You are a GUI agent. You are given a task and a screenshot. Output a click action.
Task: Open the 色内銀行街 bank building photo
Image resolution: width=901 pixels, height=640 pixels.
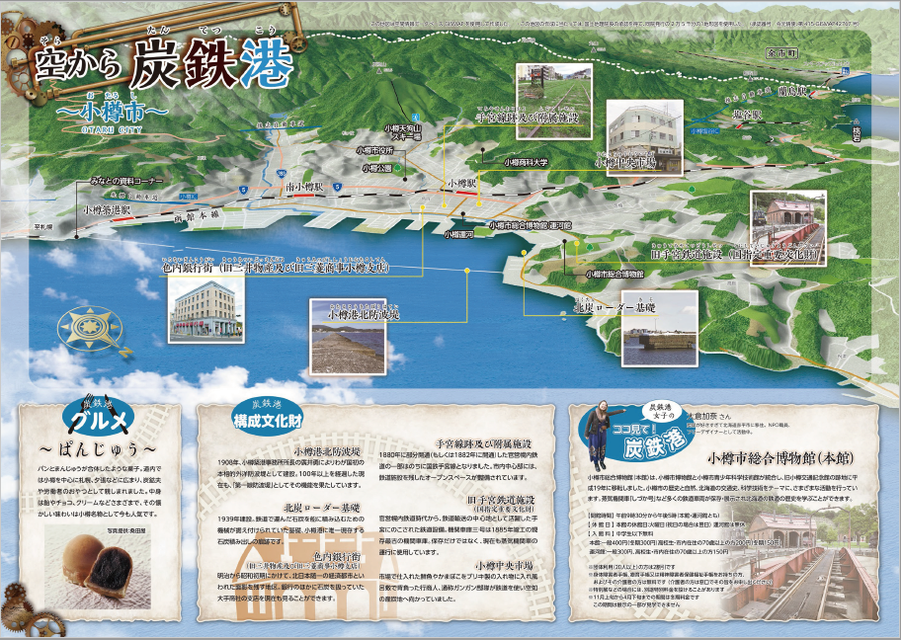(x=205, y=307)
